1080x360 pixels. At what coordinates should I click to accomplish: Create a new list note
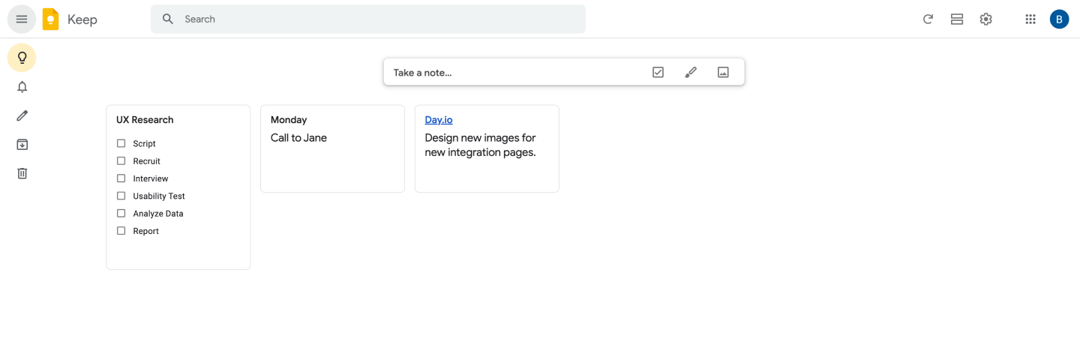pyautogui.click(x=658, y=72)
